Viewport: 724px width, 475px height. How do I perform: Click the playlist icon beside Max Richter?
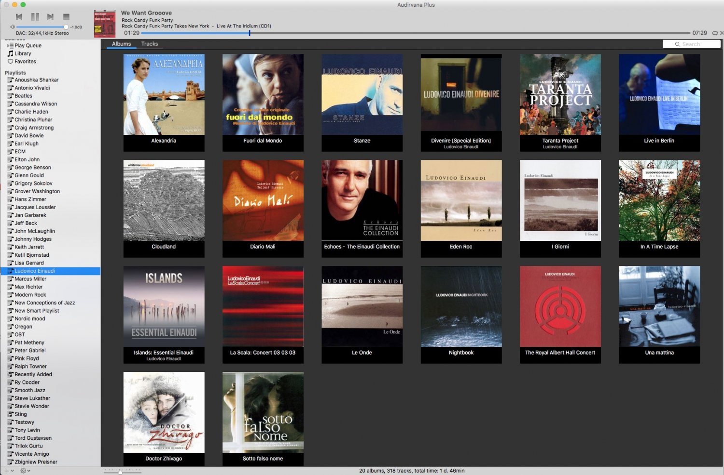pos(10,287)
